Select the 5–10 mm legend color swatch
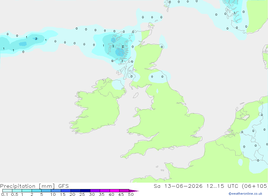Image resolution: width=268 pixels, height=196 pixels. pos(46,191)
